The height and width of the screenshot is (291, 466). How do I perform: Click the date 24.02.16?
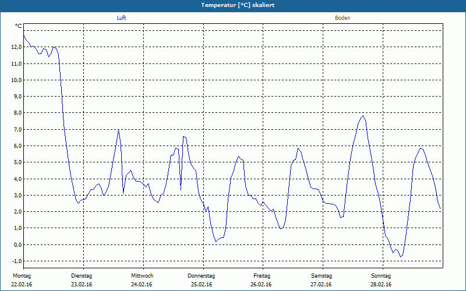pyautogui.click(x=142, y=285)
